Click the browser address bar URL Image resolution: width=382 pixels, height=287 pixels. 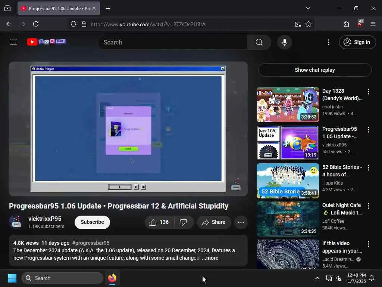coord(148,24)
